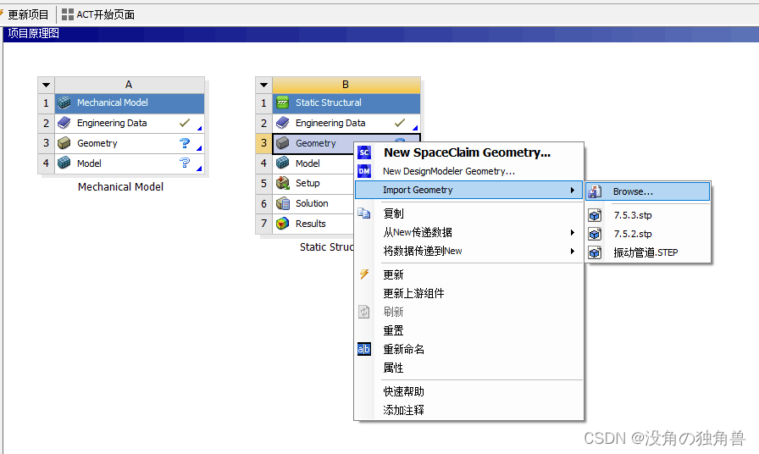Click the SpaceClaim SC icon in context menu
The height and width of the screenshot is (454, 759).
coord(364,152)
